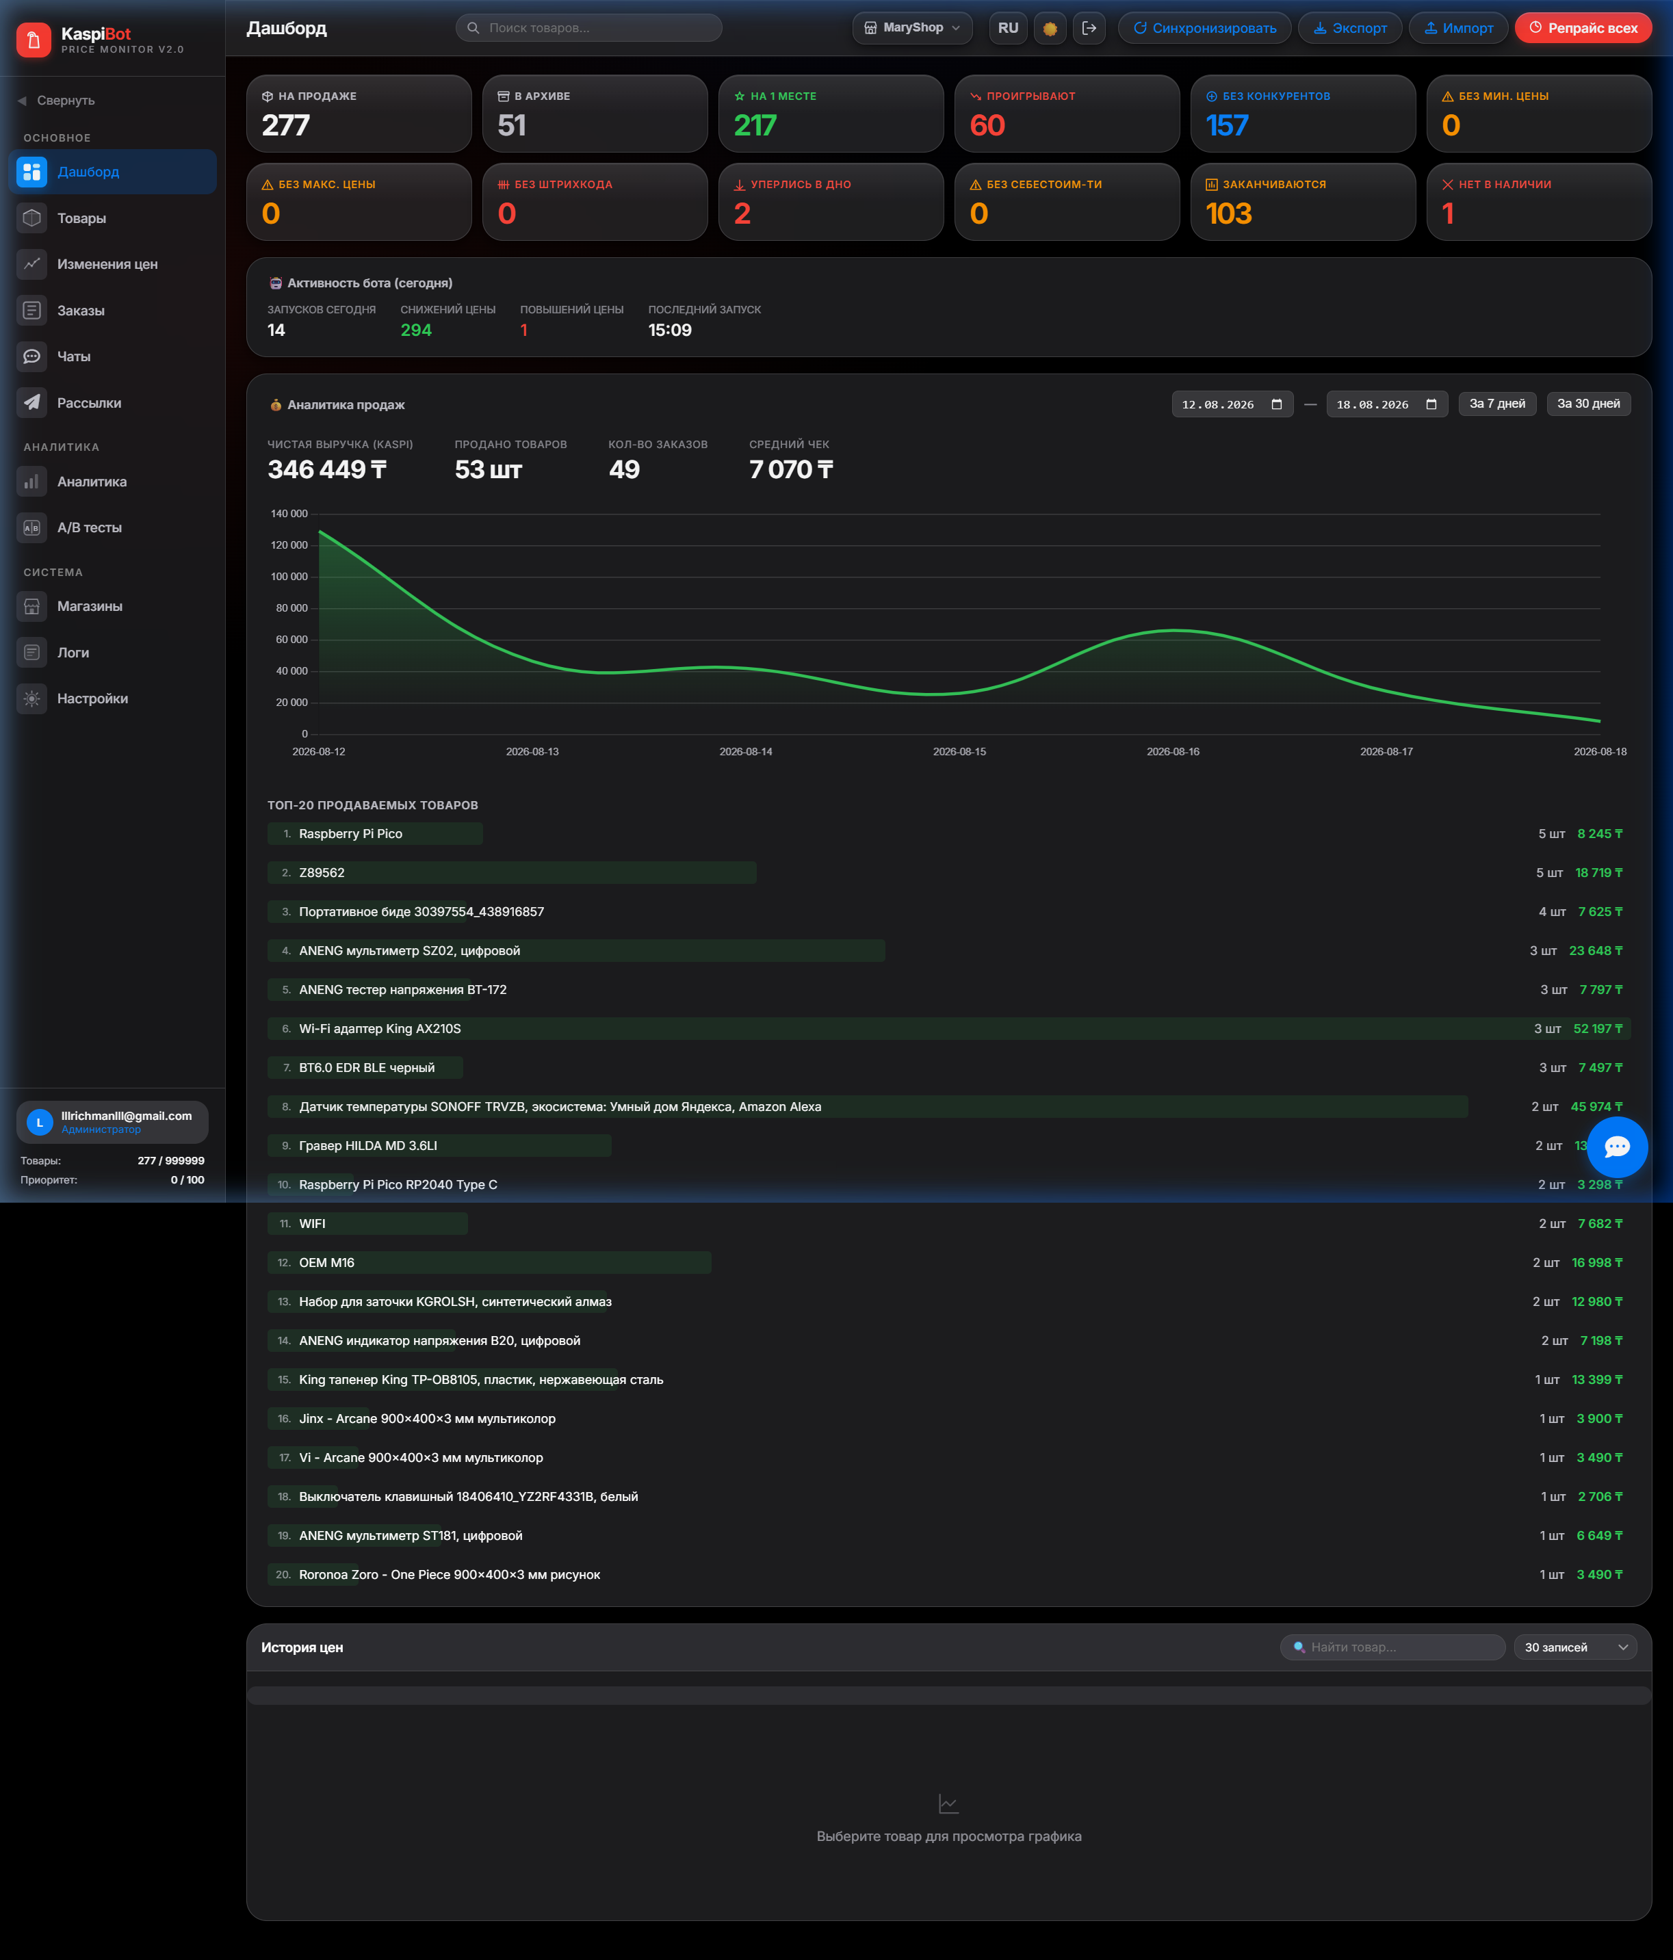Viewport: 1673px width, 1960px height.
Task: Select Roronoa Zoro One Piece row
Action: tap(948, 1575)
